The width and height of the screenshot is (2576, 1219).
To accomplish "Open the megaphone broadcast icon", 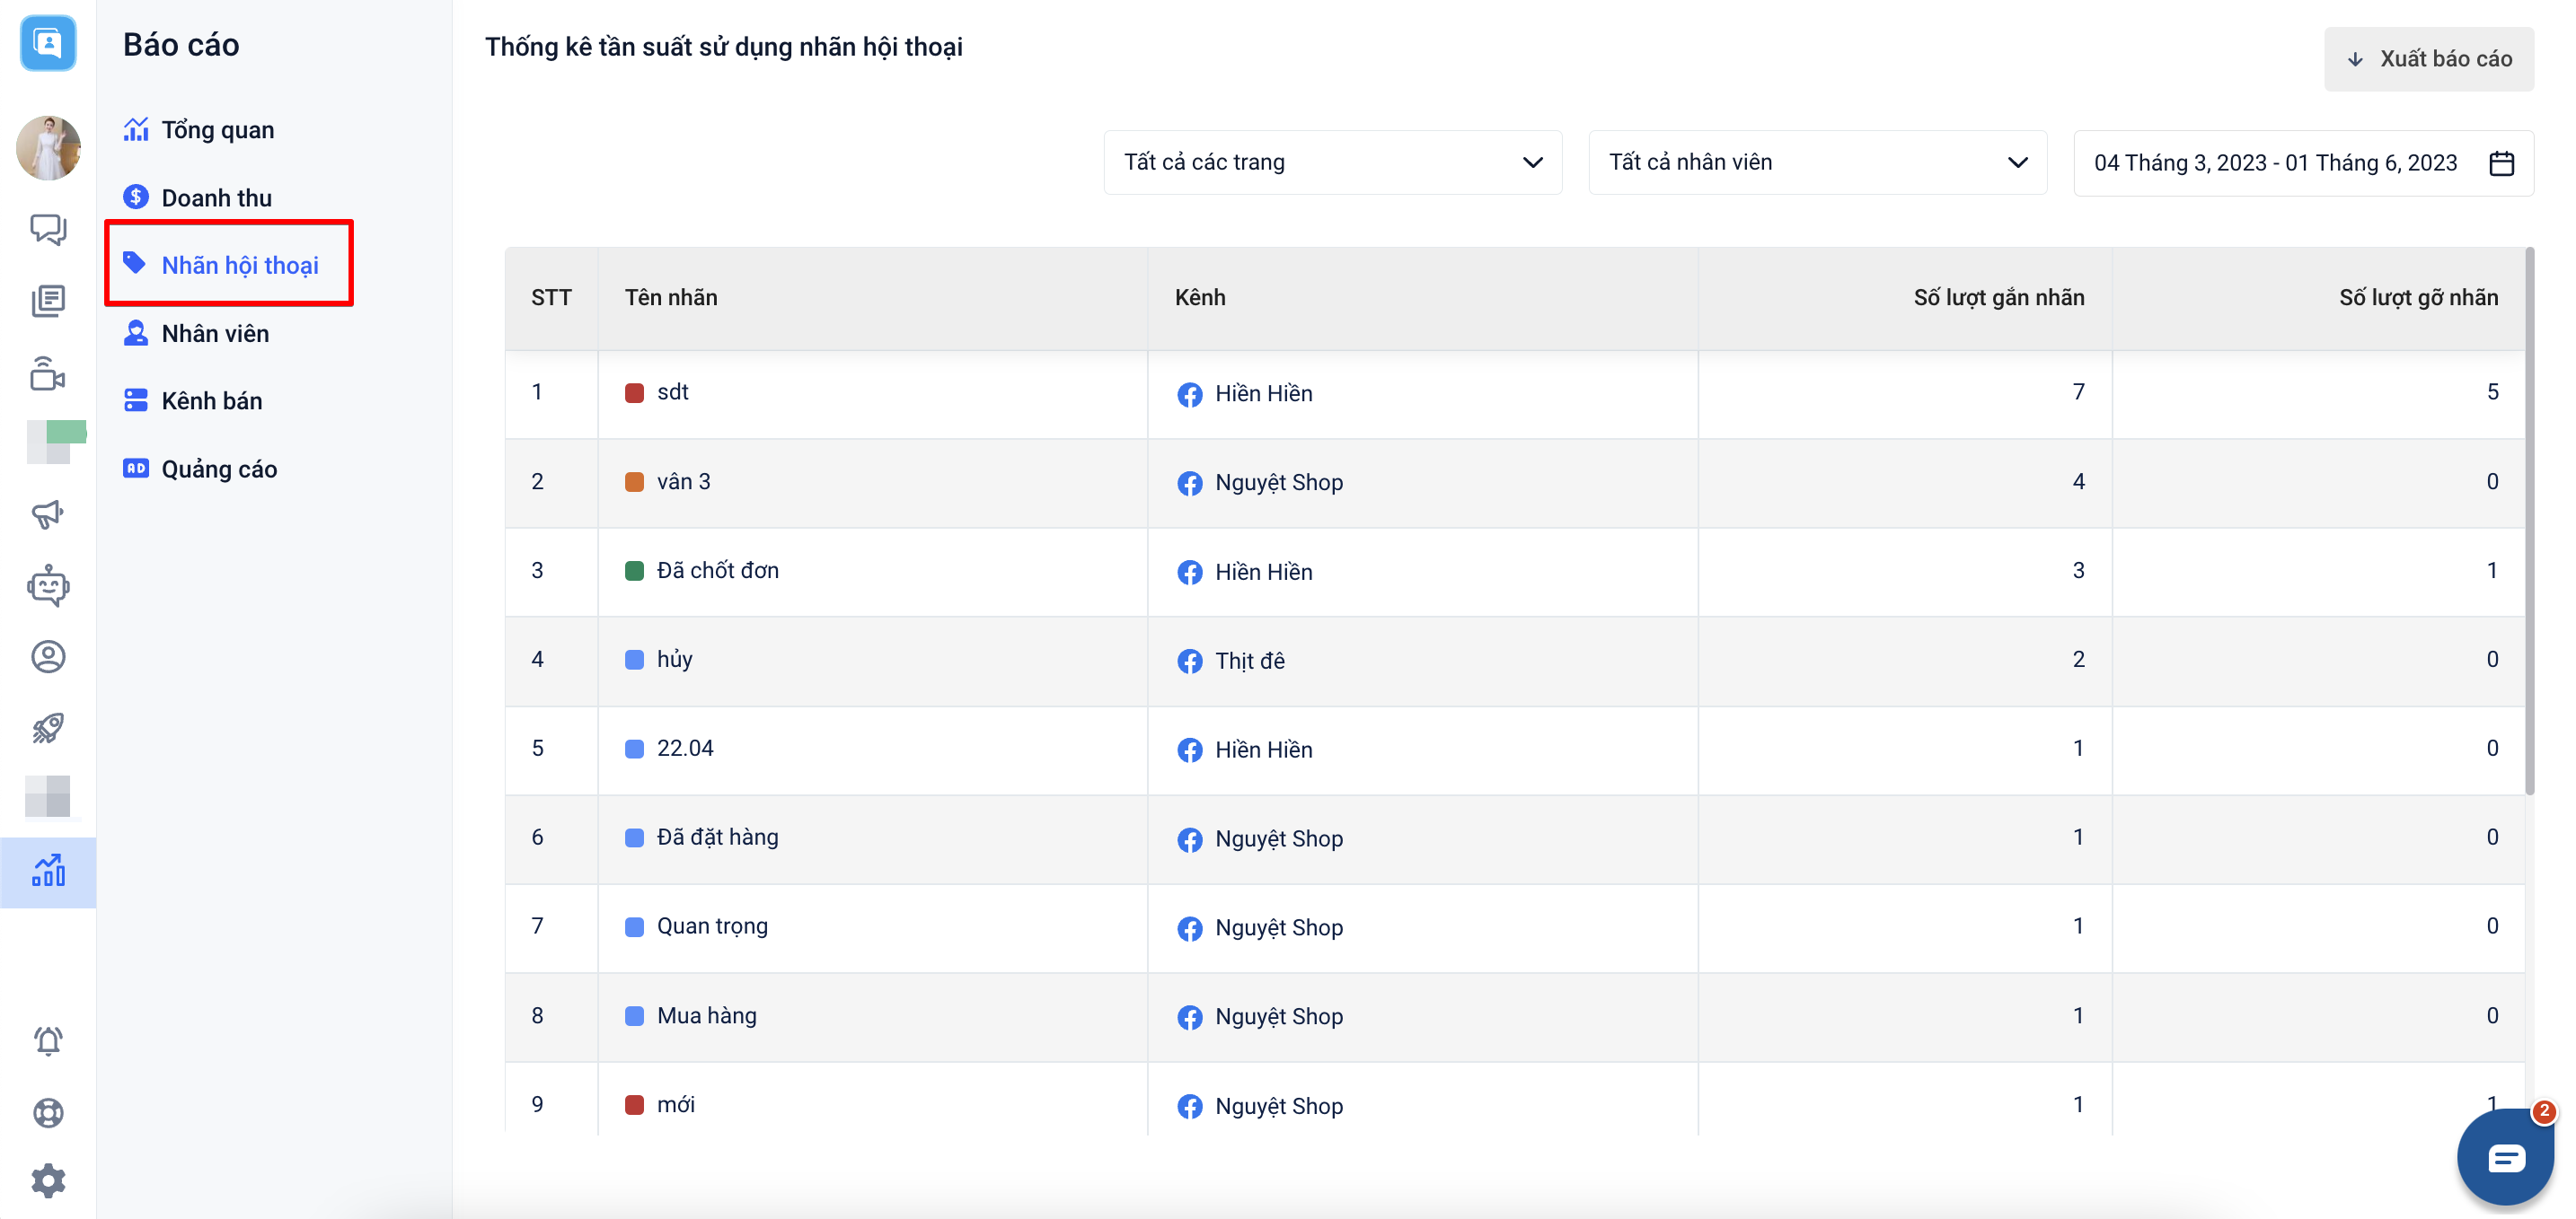I will pyautogui.click(x=47, y=514).
